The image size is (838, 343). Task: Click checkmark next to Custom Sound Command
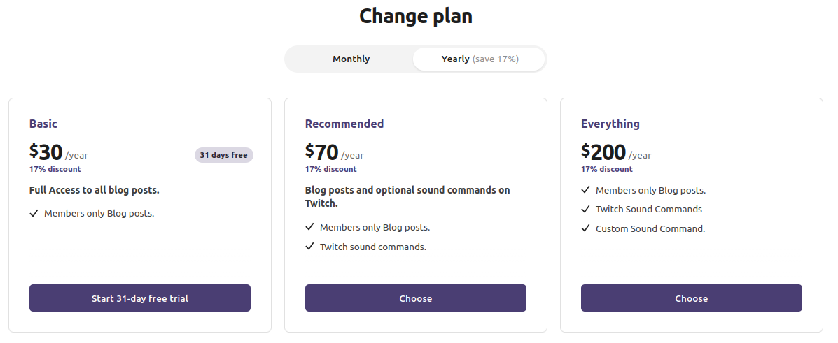point(585,228)
